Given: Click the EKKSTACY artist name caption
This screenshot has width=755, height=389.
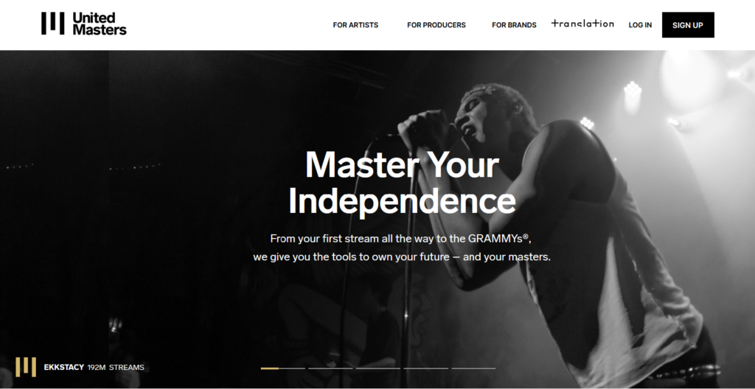Looking at the screenshot, I should click(x=64, y=368).
